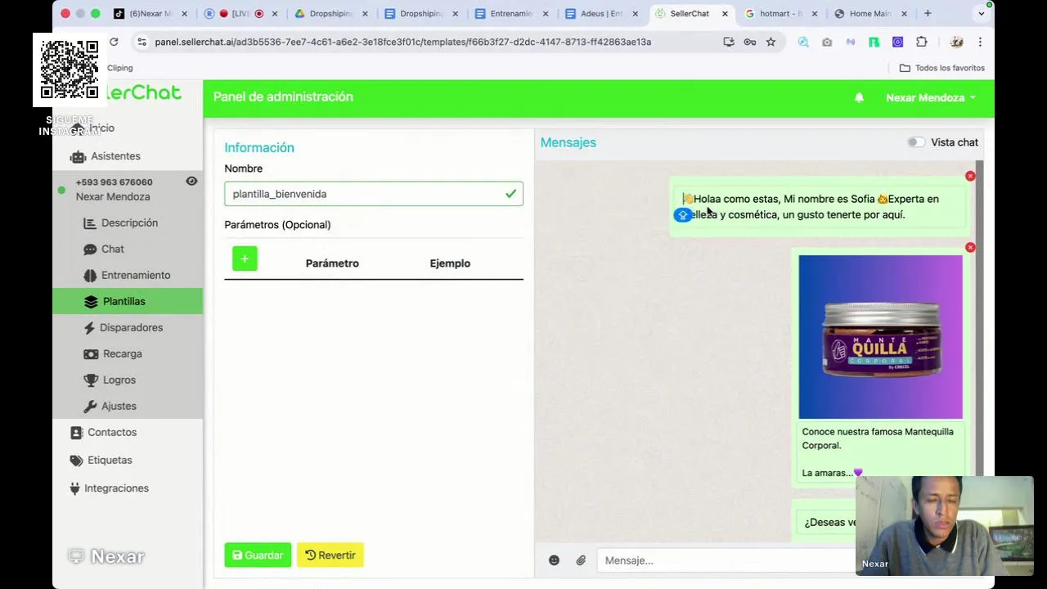Click the Revertir button
Image resolution: width=1047 pixels, height=589 pixels.
[330, 555]
